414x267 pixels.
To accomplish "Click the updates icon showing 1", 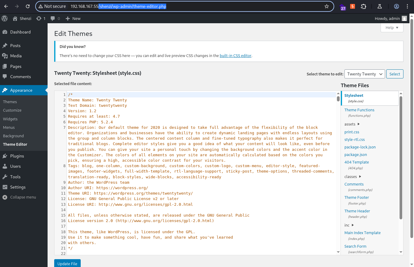I will 41,18.
